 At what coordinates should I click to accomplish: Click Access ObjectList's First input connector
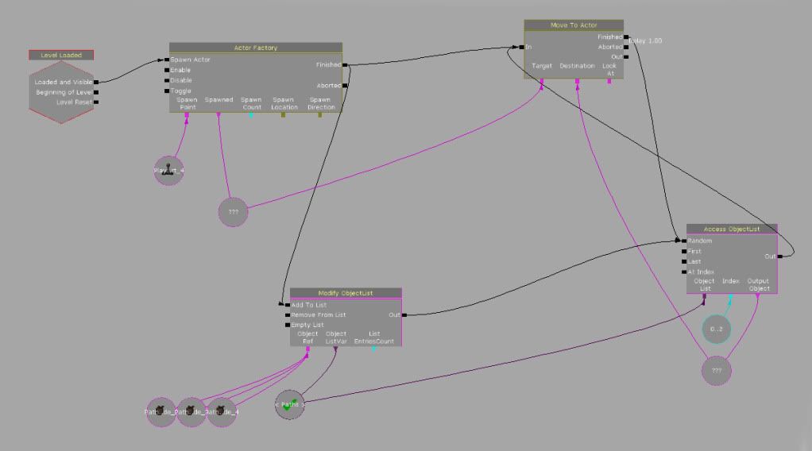click(x=684, y=251)
